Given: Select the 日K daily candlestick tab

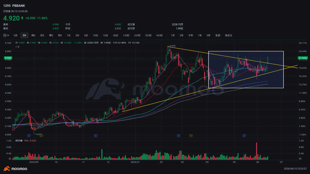Looking at the screenshot, I should (x=24, y=35).
